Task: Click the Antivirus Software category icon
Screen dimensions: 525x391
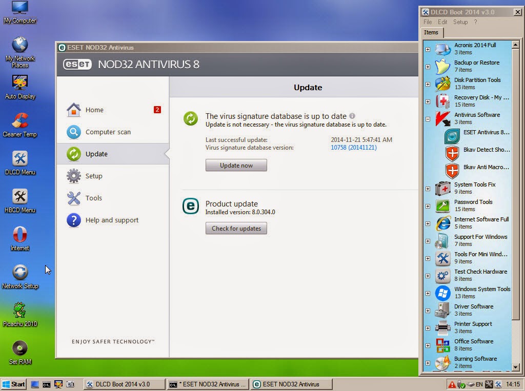Action: click(442, 119)
